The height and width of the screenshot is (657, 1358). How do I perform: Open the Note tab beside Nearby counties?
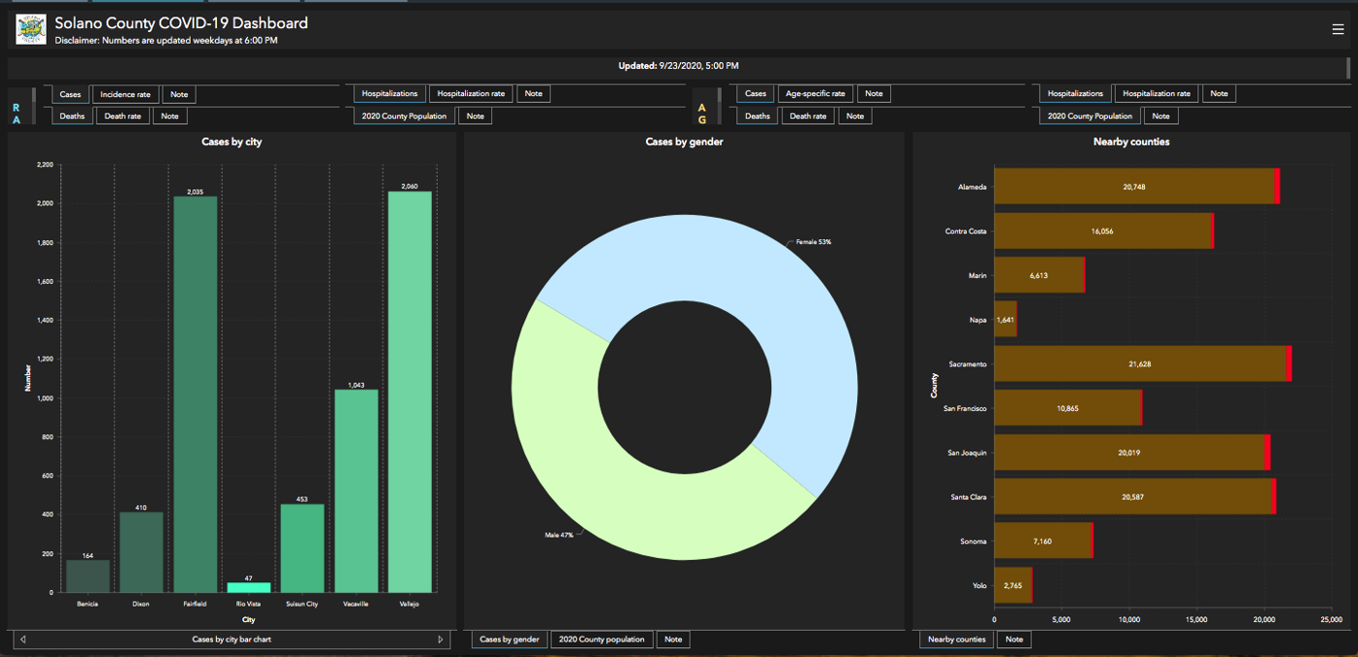click(x=1014, y=640)
